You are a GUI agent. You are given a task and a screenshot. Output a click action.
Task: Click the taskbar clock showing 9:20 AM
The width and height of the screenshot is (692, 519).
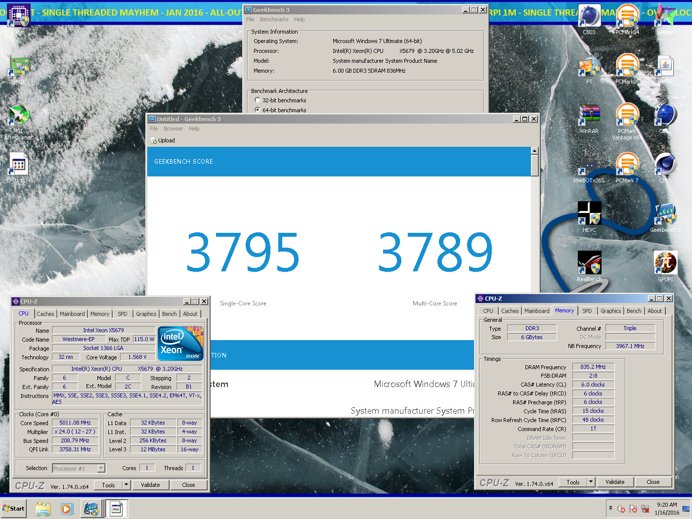click(x=667, y=509)
